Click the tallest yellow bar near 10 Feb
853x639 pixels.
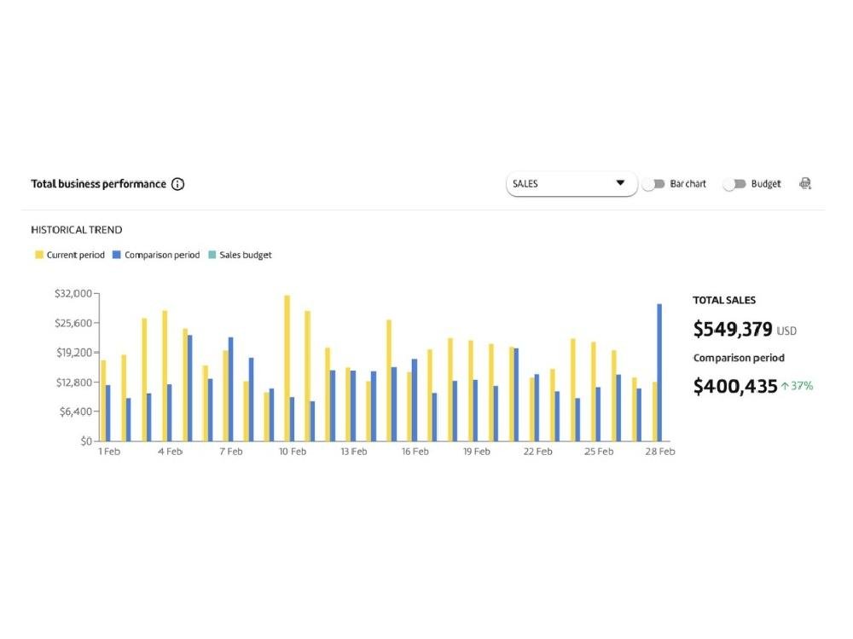pyautogui.click(x=287, y=368)
